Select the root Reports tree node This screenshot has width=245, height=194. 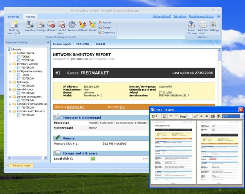click(17, 49)
